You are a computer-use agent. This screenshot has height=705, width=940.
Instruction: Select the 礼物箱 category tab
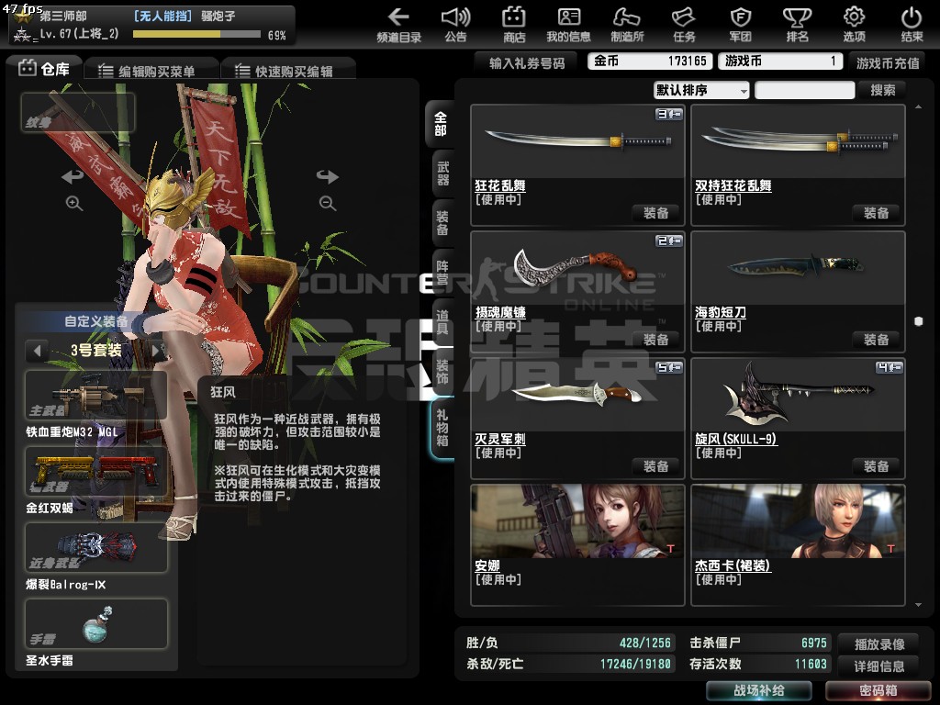(442, 428)
